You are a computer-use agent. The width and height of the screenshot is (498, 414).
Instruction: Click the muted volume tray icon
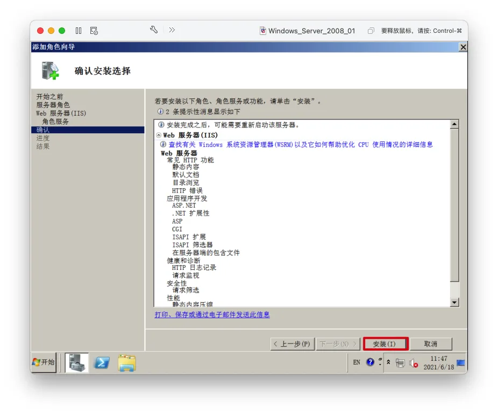(x=414, y=363)
